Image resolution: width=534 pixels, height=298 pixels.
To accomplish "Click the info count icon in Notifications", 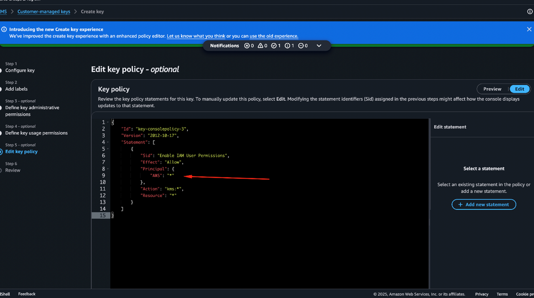I will point(287,46).
